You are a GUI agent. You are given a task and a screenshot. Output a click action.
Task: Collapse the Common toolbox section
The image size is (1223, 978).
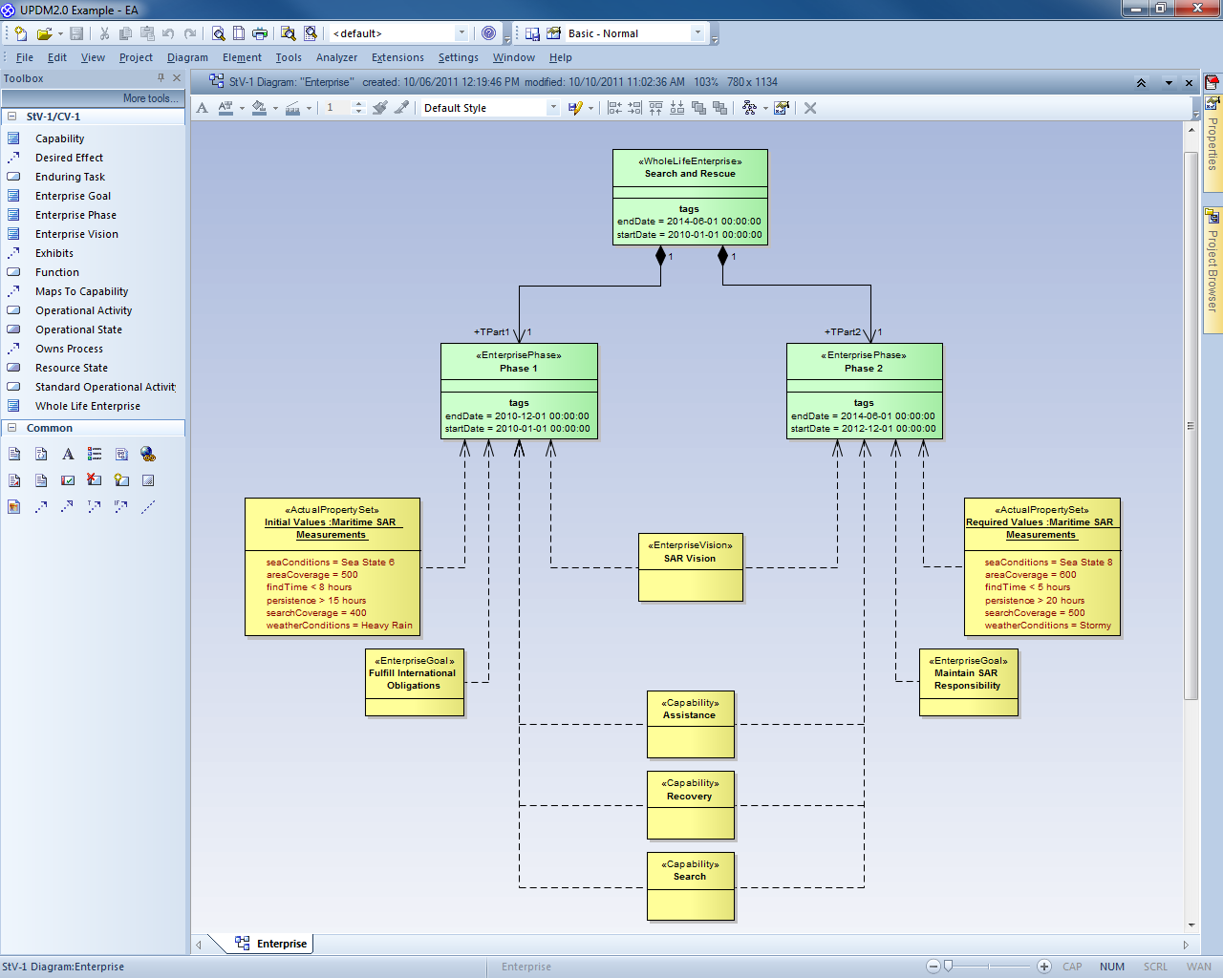(x=12, y=428)
